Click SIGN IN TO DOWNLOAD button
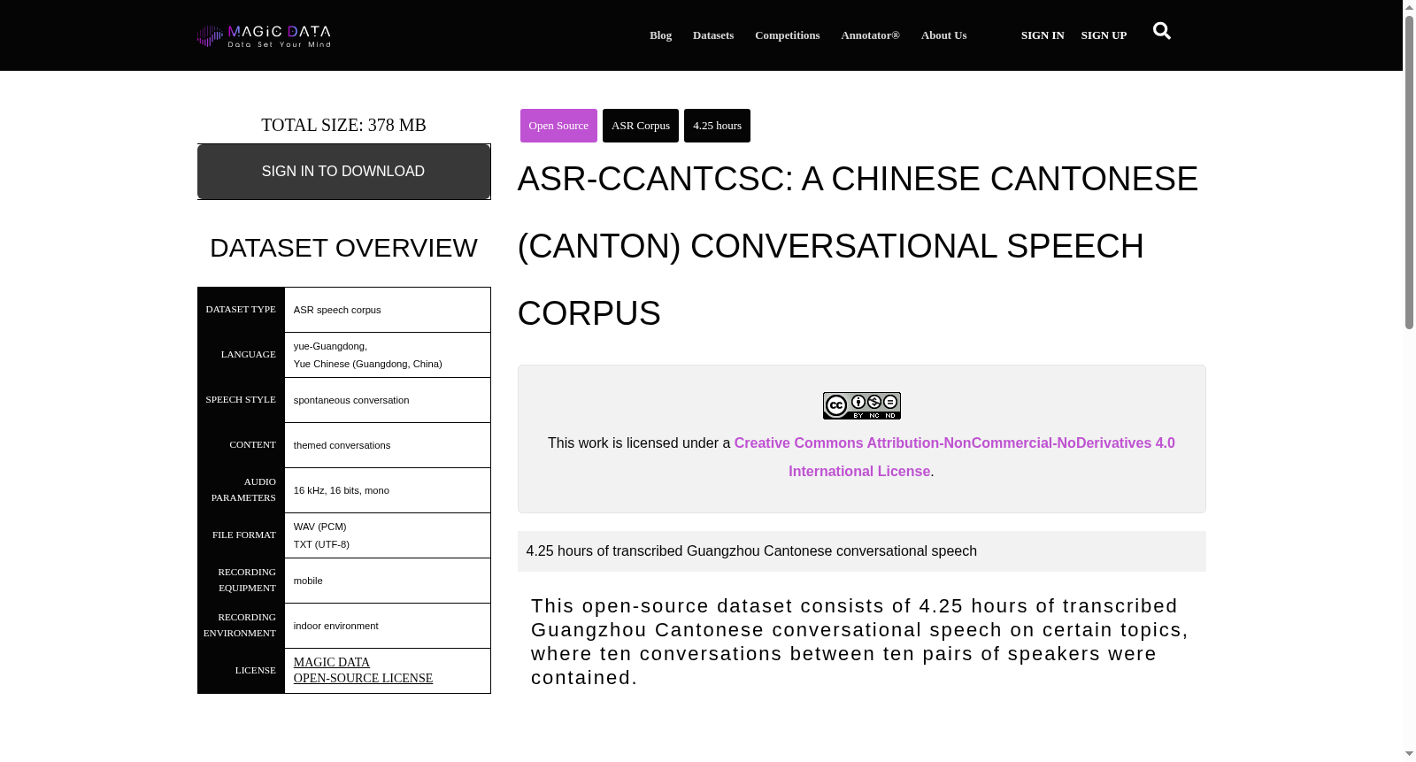1416x762 pixels. click(x=343, y=172)
